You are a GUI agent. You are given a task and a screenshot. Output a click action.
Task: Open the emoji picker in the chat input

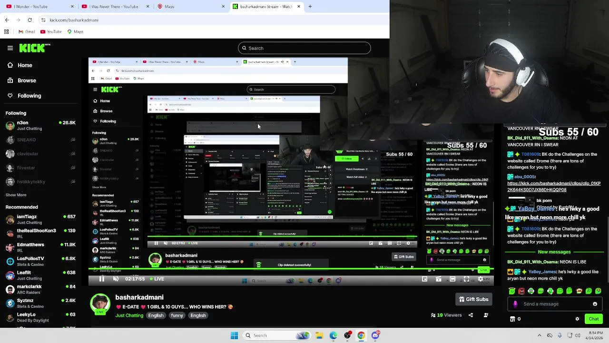[595, 304]
